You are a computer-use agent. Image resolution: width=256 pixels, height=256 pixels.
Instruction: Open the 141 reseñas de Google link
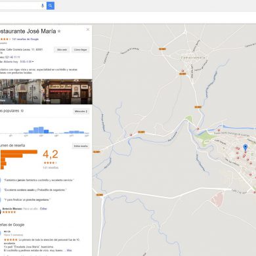point(26,39)
